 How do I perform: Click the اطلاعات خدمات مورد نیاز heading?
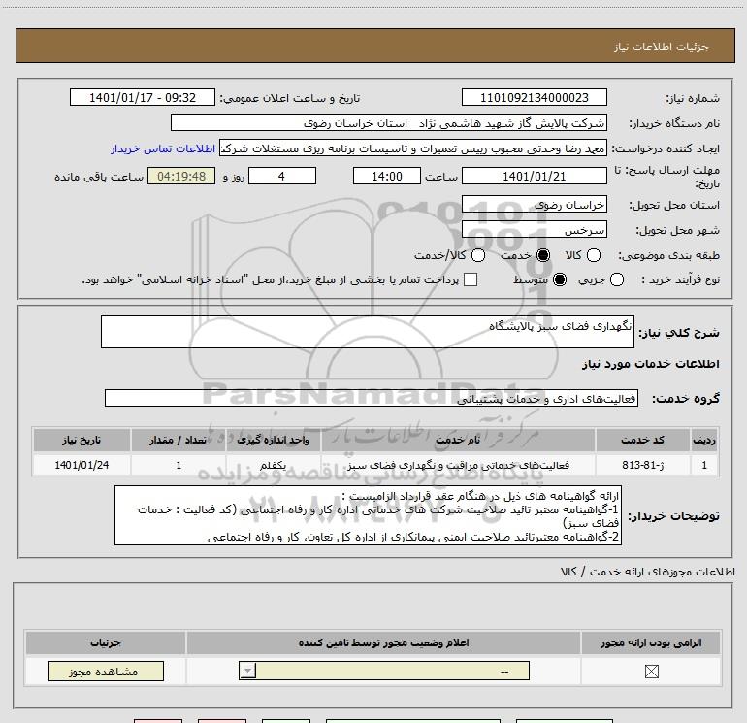tap(650, 364)
